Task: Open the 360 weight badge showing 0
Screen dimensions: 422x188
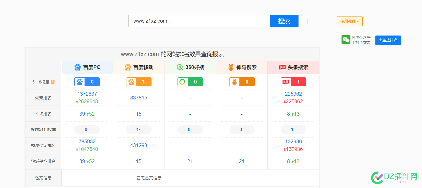Action: pyautogui.click(x=190, y=82)
